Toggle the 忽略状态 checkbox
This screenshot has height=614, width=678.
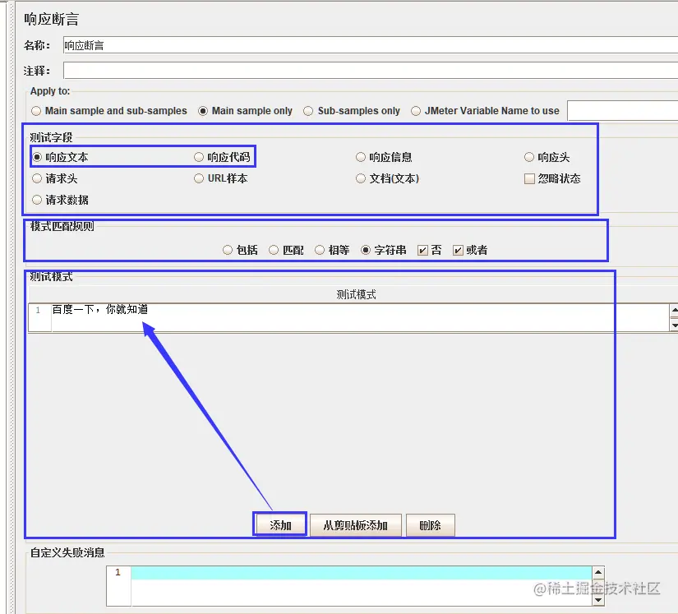[x=529, y=178]
